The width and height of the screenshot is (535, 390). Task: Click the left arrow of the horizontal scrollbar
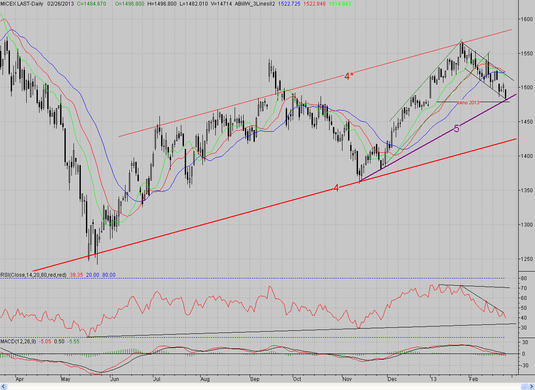click(3, 387)
